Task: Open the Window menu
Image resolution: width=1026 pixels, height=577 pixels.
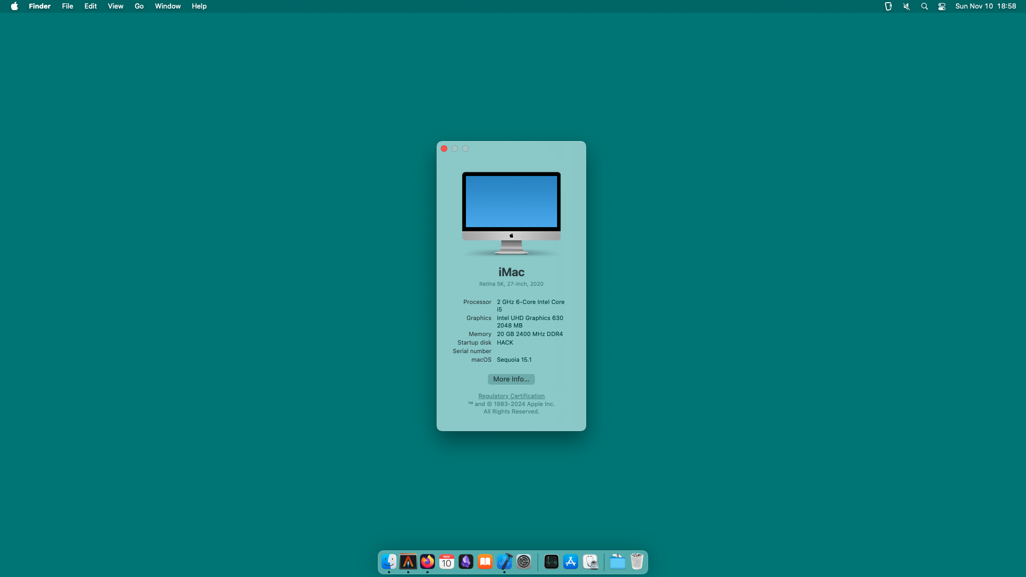Action: 168,6
